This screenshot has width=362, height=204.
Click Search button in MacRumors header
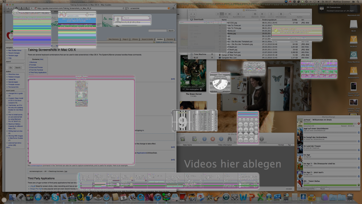[x=171, y=31]
